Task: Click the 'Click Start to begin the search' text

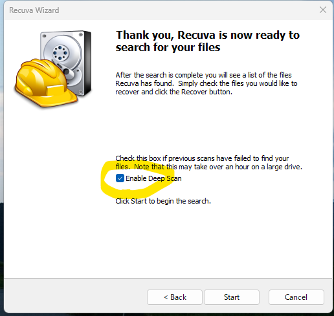Action: tap(163, 201)
